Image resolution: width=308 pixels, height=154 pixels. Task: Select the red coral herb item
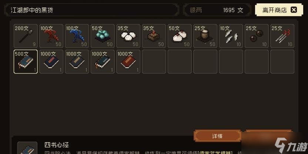[x=51, y=36]
